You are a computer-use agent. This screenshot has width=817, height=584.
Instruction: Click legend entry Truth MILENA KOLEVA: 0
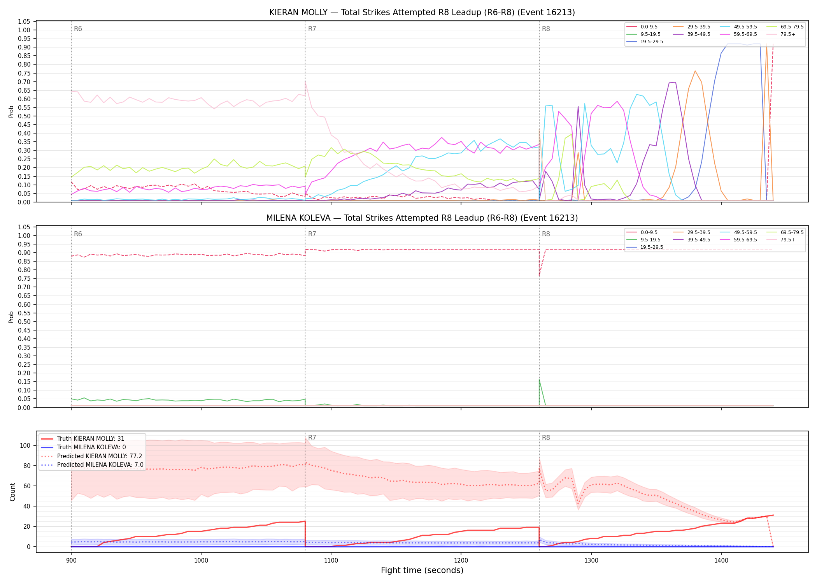83,447
